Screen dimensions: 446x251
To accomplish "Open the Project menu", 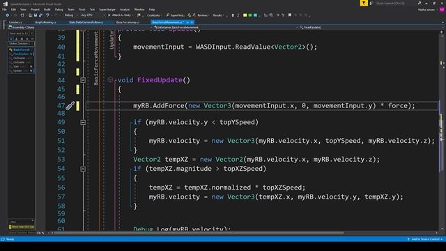I will (35, 10).
